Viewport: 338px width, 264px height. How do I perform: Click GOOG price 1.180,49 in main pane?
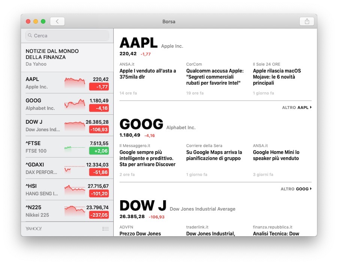[130, 135]
